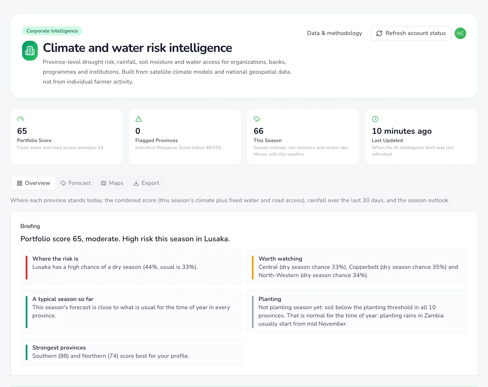Select the Planting briefing card

coord(357,311)
